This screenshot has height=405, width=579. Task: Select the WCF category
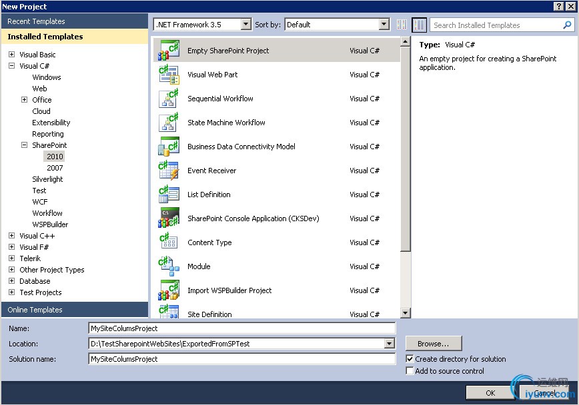(x=40, y=202)
